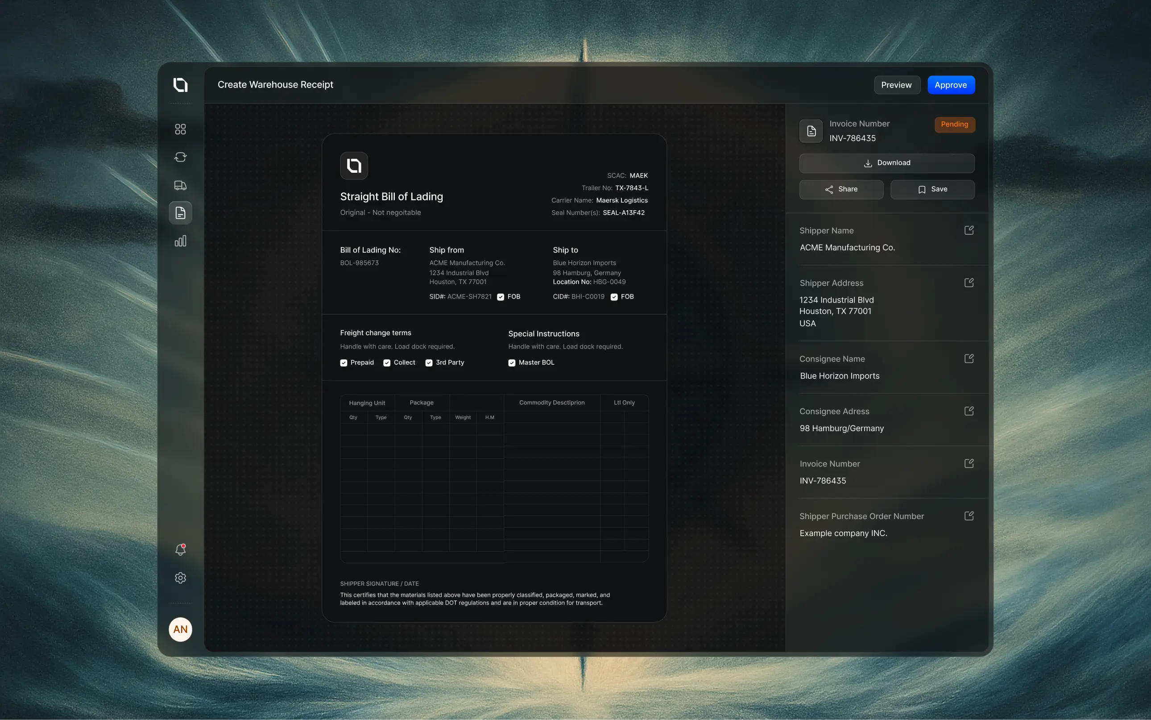
Task: Edit the Shipper Purchase Order Number
Action: pyautogui.click(x=970, y=515)
